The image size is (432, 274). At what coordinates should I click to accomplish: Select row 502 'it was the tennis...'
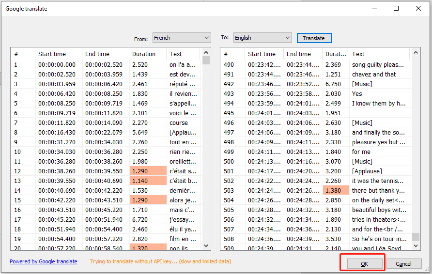316,181
